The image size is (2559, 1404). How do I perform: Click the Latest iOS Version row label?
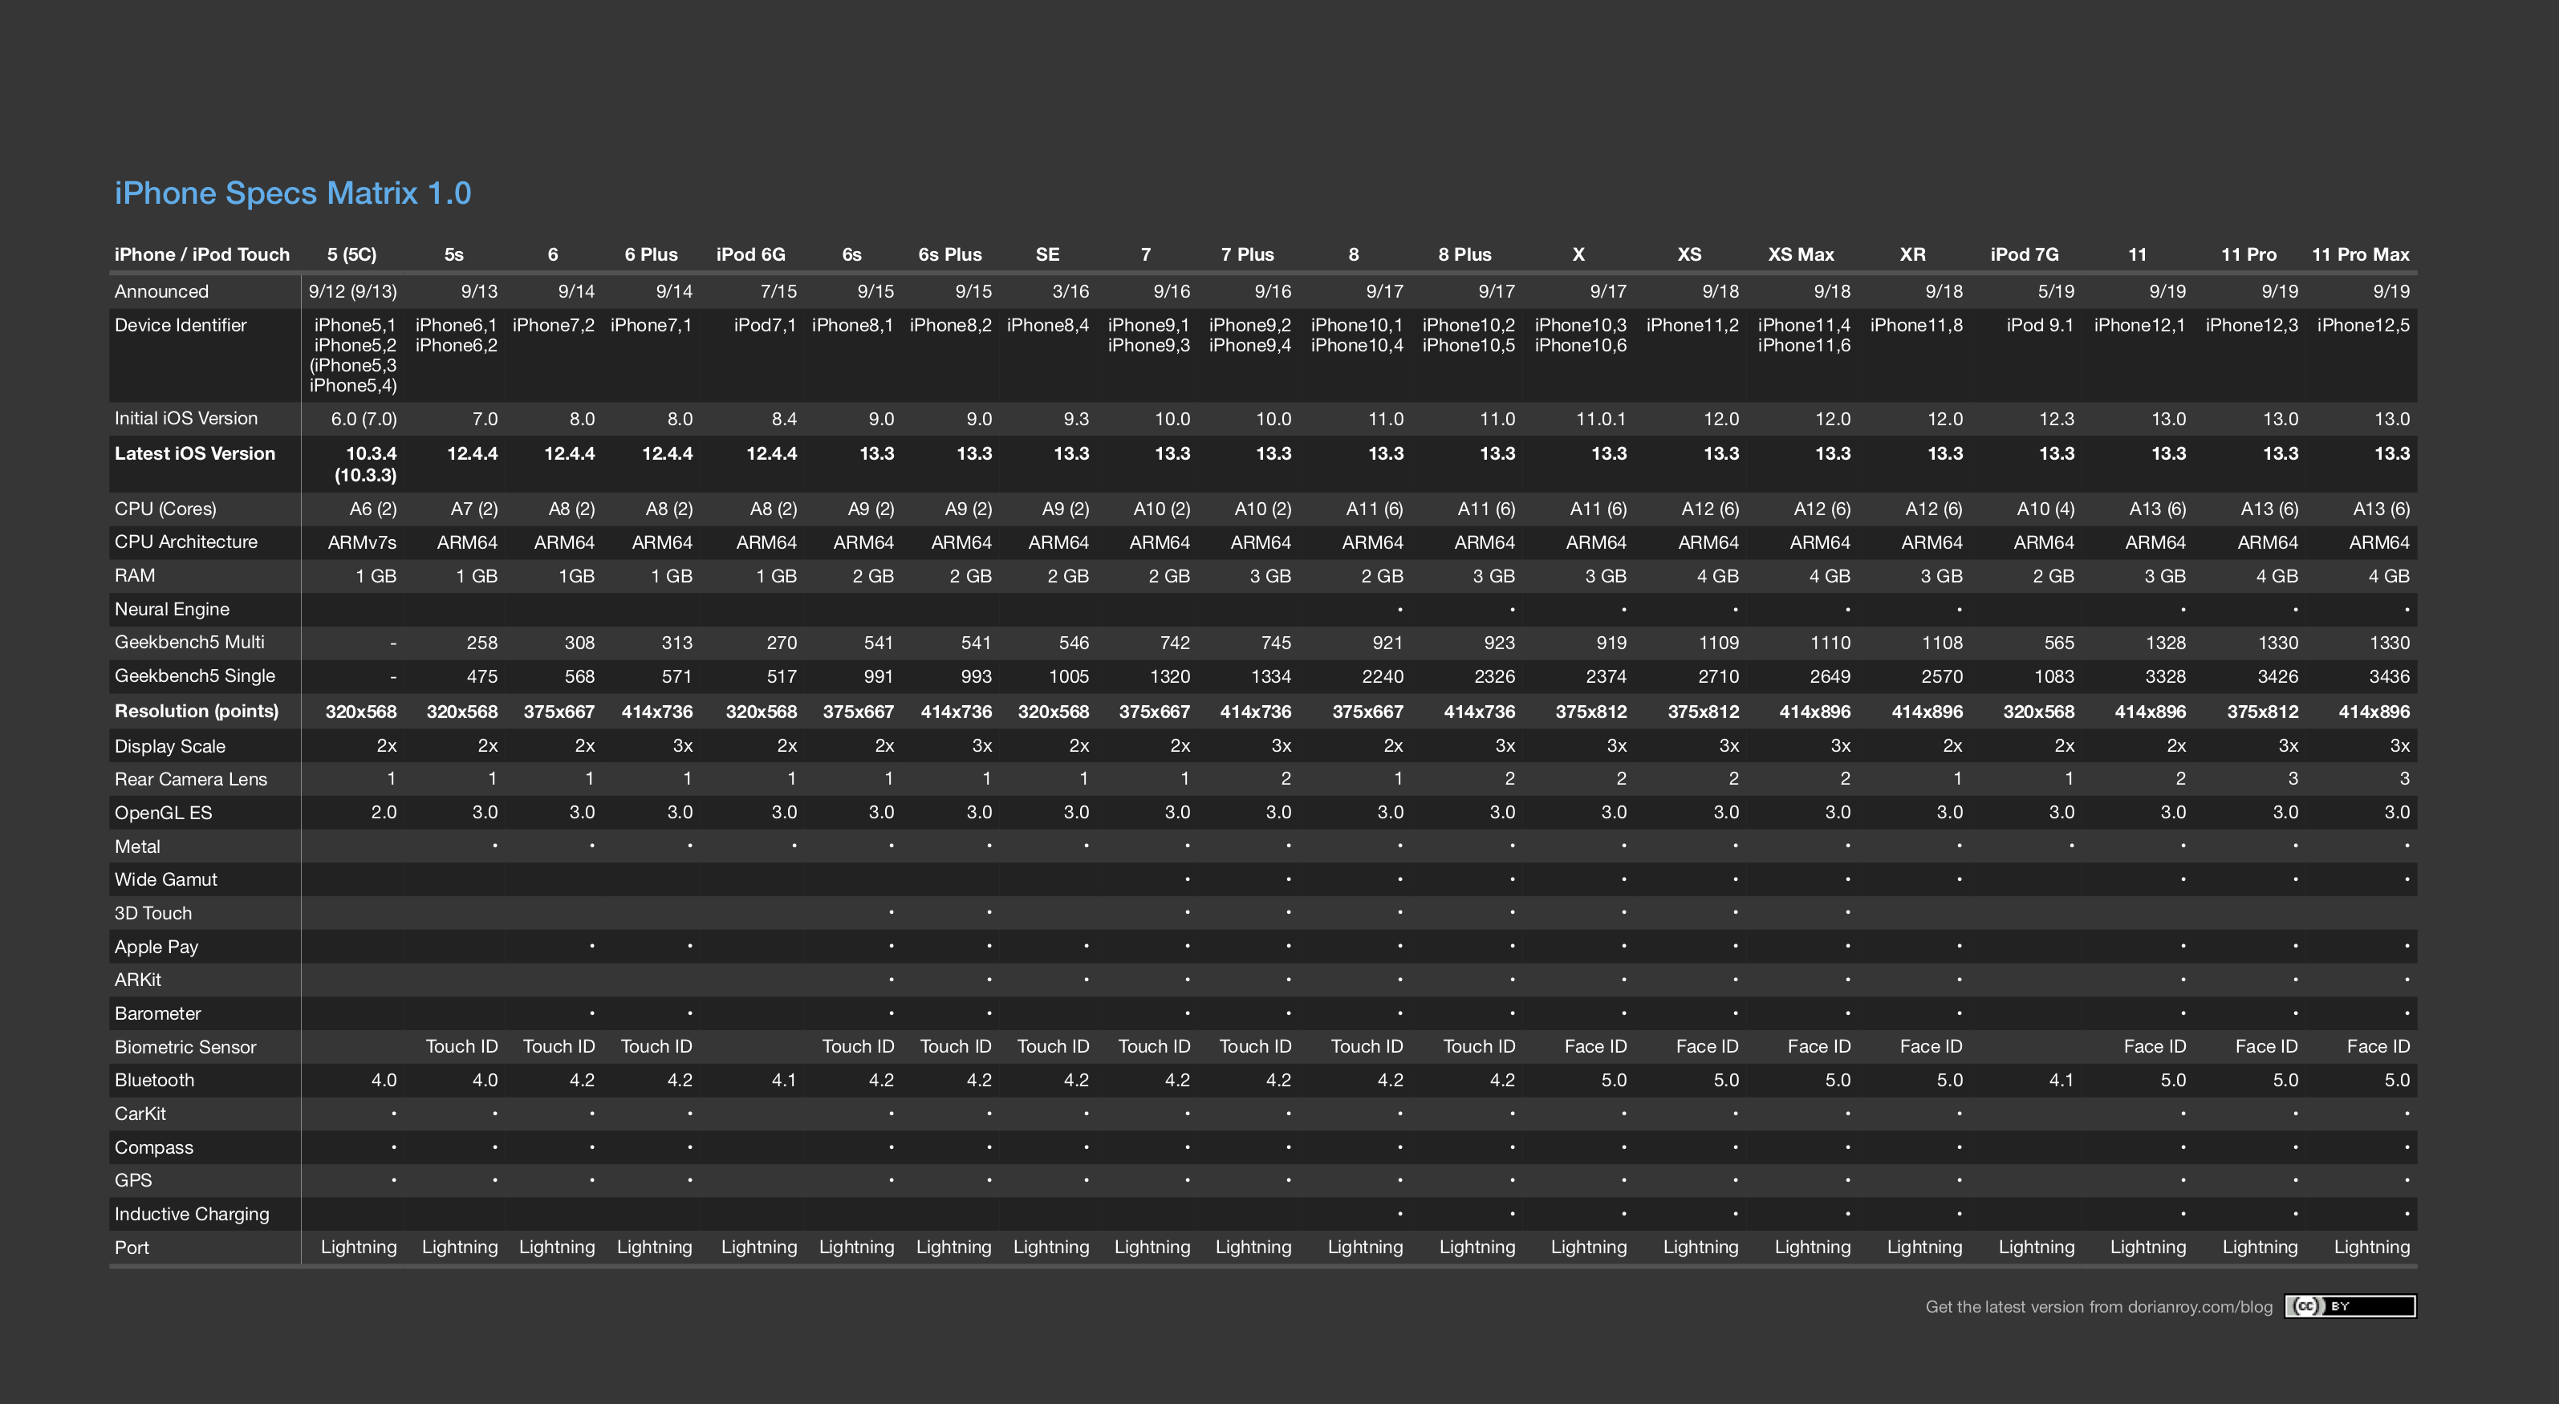195,454
